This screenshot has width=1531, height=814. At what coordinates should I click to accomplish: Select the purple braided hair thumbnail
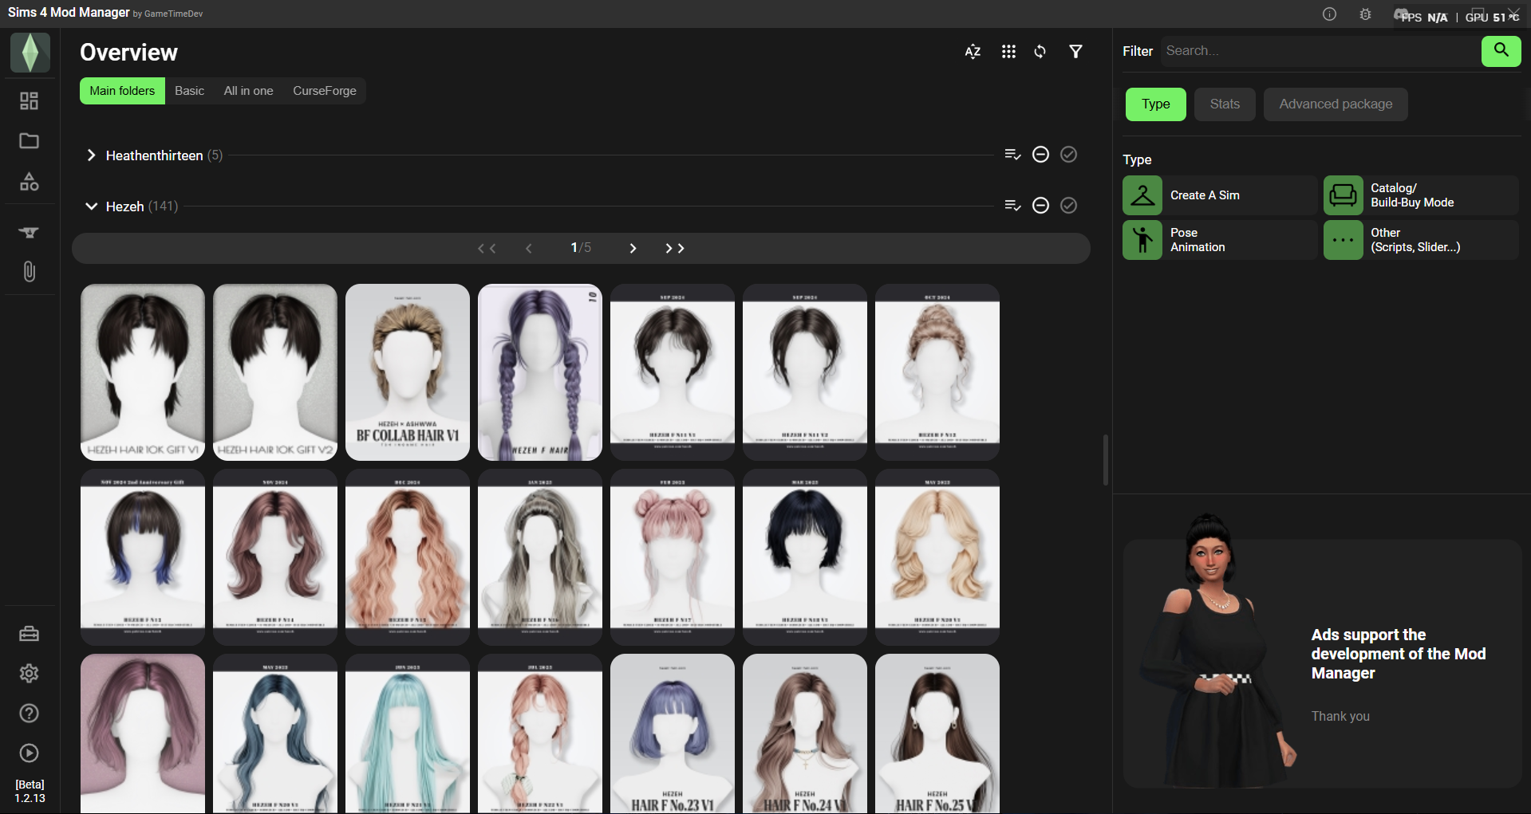[x=540, y=372]
